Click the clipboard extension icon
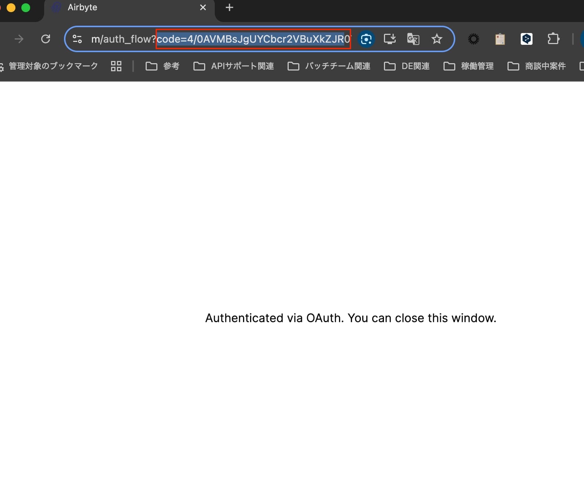 (x=500, y=39)
